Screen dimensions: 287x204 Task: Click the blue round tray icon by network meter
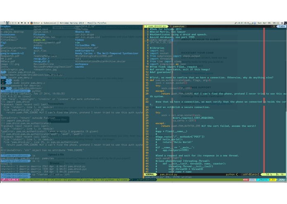click(x=255, y=23)
